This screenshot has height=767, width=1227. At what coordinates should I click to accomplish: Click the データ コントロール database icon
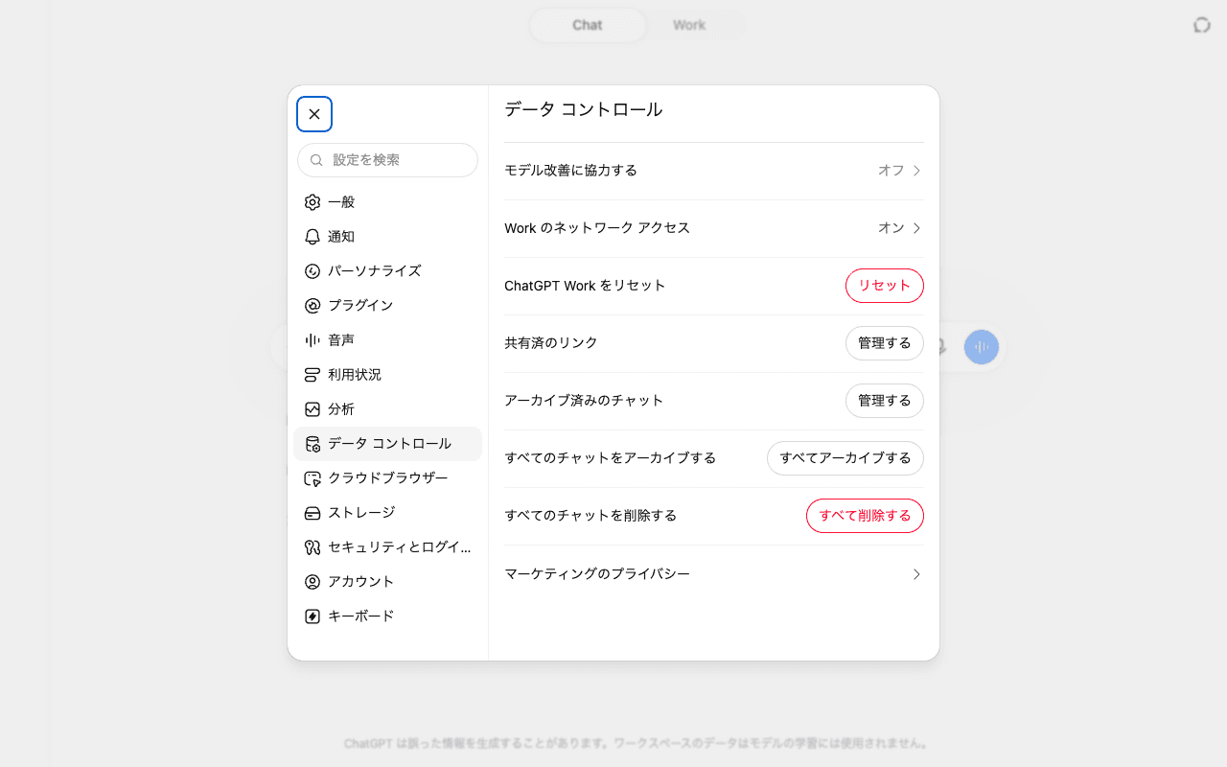tap(313, 444)
